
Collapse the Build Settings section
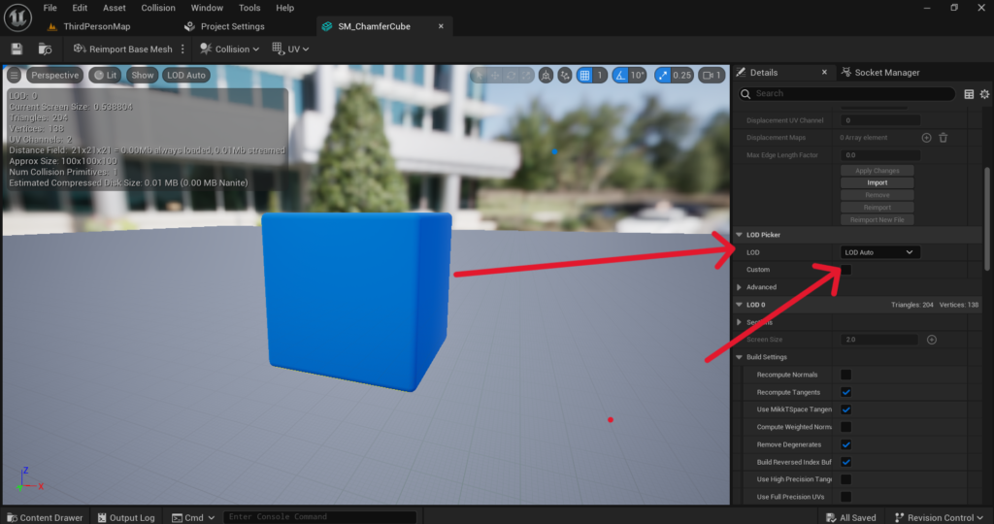point(739,357)
